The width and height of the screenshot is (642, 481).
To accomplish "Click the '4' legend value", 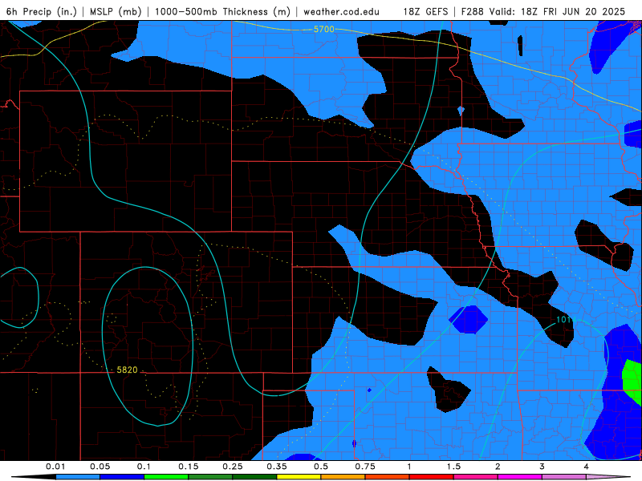I will (x=587, y=467).
